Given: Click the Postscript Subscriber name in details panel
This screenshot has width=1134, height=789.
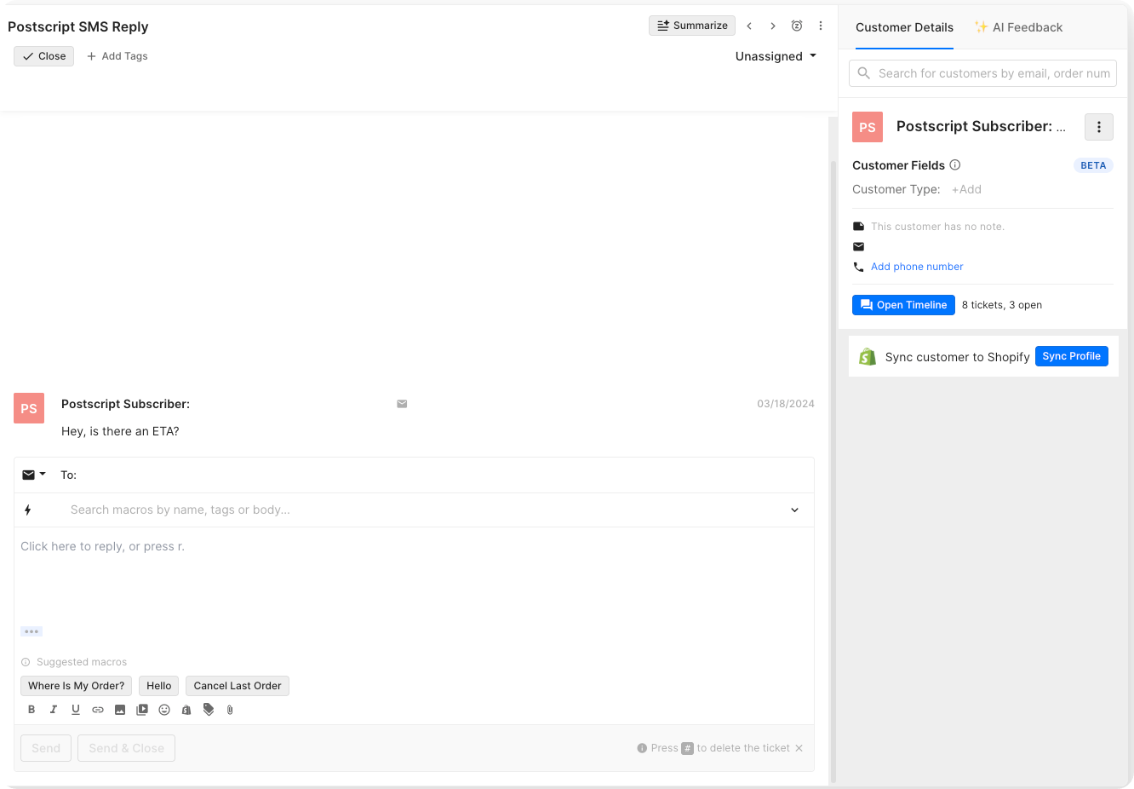Looking at the screenshot, I should 981,126.
